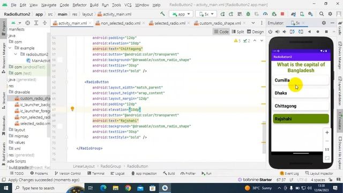The height and width of the screenshot is (193, 343).
Task: Switch editor to Split view
Action: [237, 32]
